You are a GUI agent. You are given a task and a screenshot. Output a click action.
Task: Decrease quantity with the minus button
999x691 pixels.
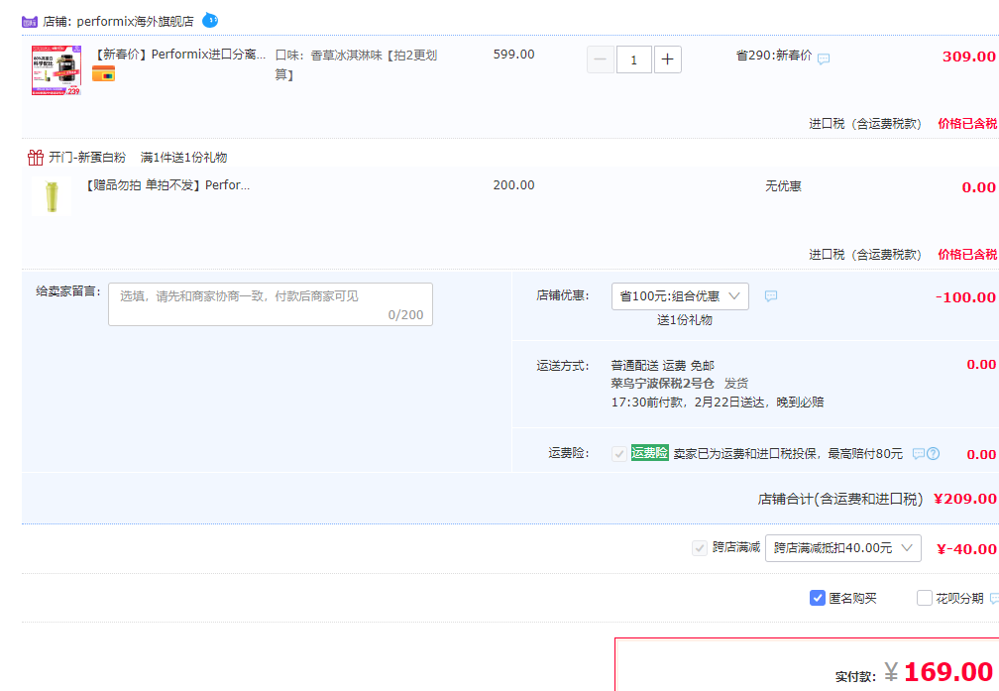[x=601, y=59]
